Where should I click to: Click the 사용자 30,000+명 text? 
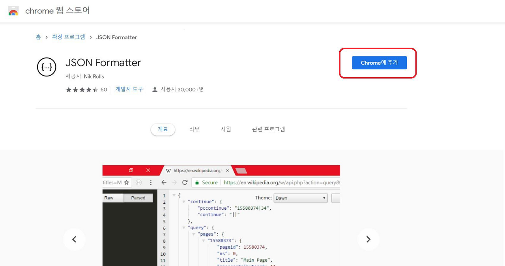[x=182, y=89]
